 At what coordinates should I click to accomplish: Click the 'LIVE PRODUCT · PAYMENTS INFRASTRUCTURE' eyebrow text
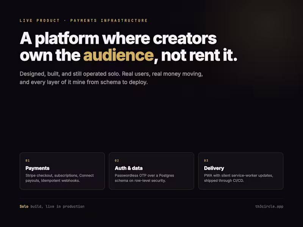click(x=83, y=20)
